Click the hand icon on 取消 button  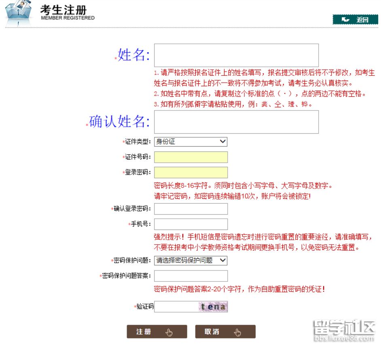[237, 332]
